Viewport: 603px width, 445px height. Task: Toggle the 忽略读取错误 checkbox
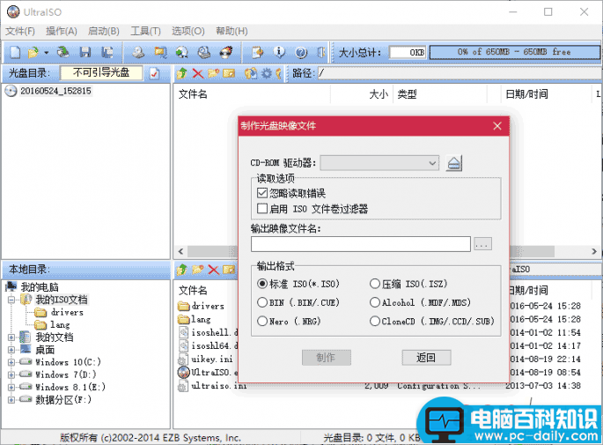(262, 192)
